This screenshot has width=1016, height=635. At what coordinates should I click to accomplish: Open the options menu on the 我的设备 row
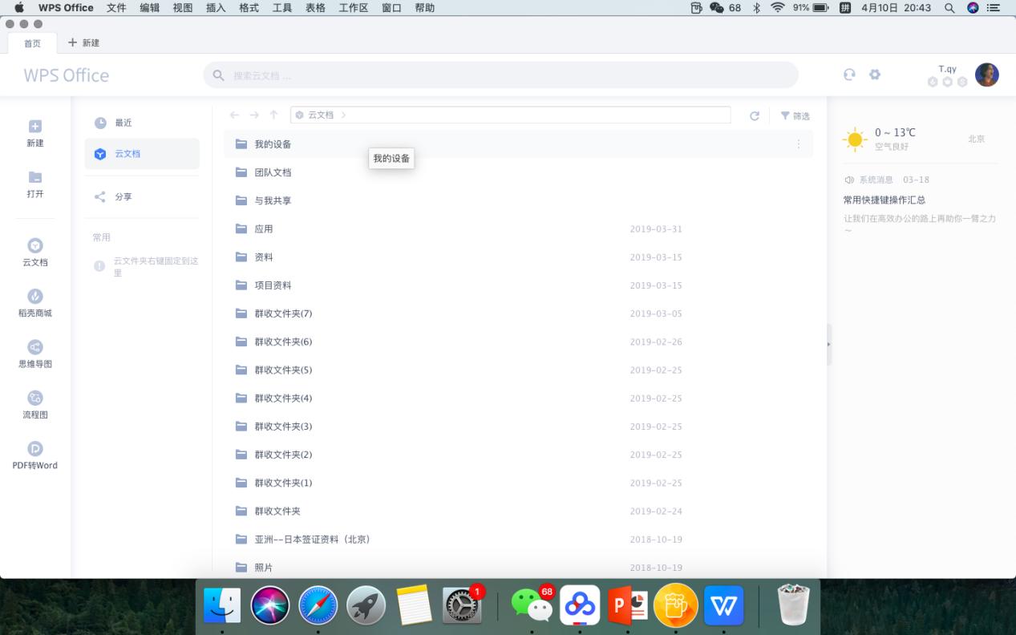(x=799, y=144)
